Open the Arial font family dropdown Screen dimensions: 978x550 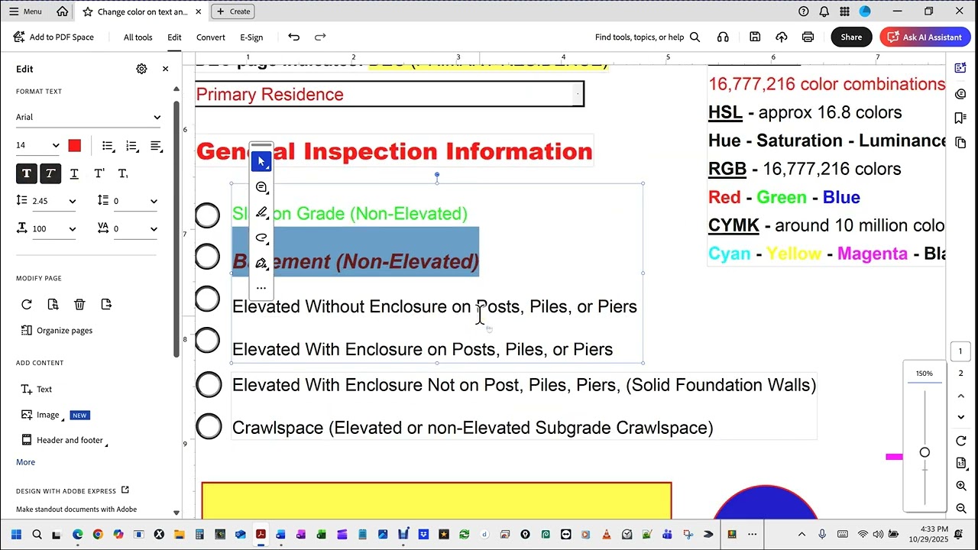click(89, 117)
